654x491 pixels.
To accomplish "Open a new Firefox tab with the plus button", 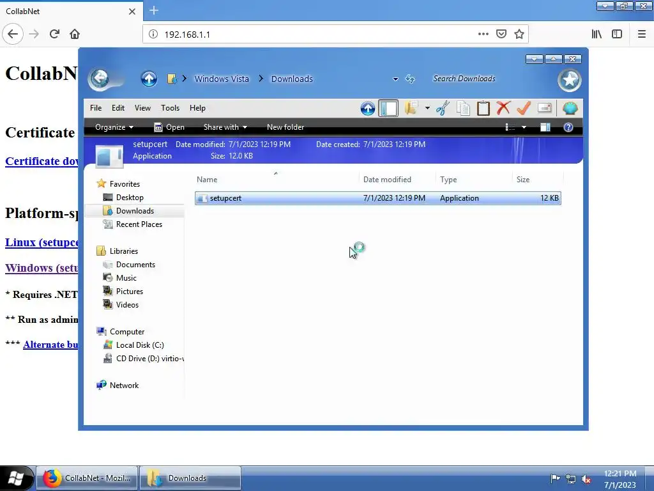I will [x=153, y=10].
